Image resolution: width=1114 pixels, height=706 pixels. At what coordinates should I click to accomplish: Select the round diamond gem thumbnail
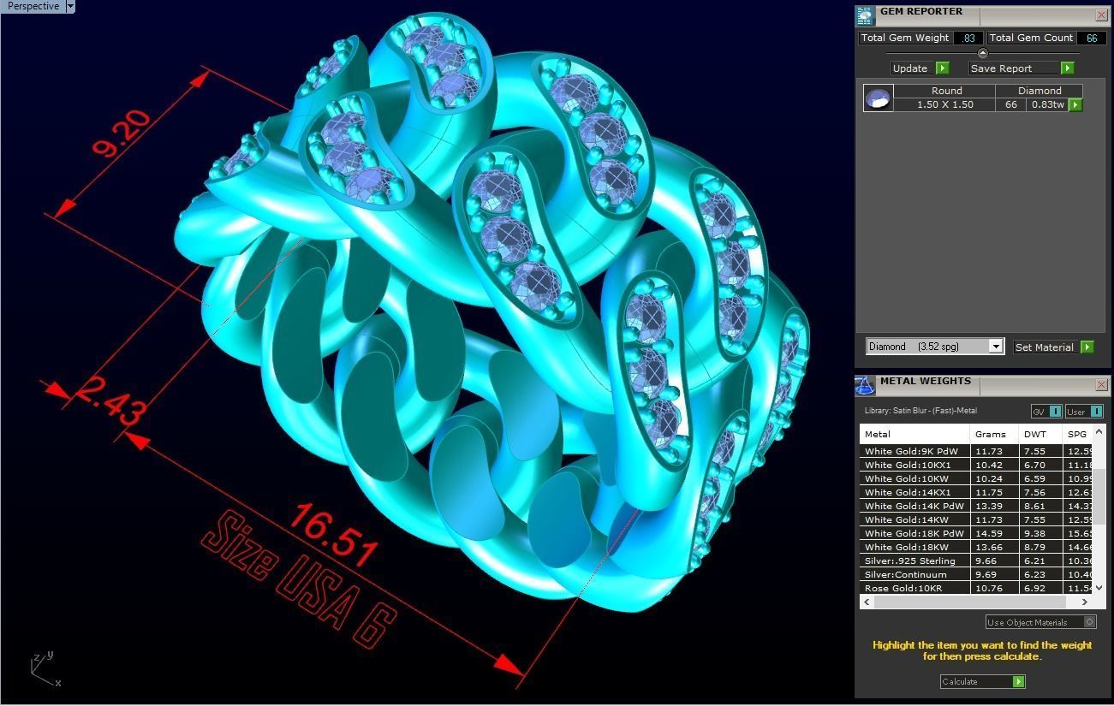[x=878, y=98]
